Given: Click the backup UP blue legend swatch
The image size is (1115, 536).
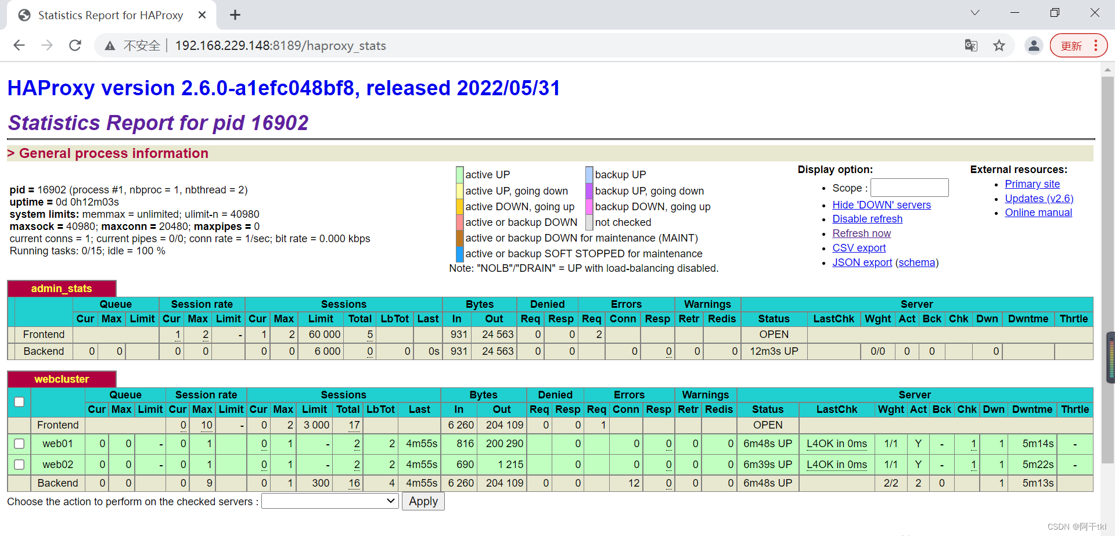Looking at the screenshot, I should pyautogui.click(x=589, y=175).
